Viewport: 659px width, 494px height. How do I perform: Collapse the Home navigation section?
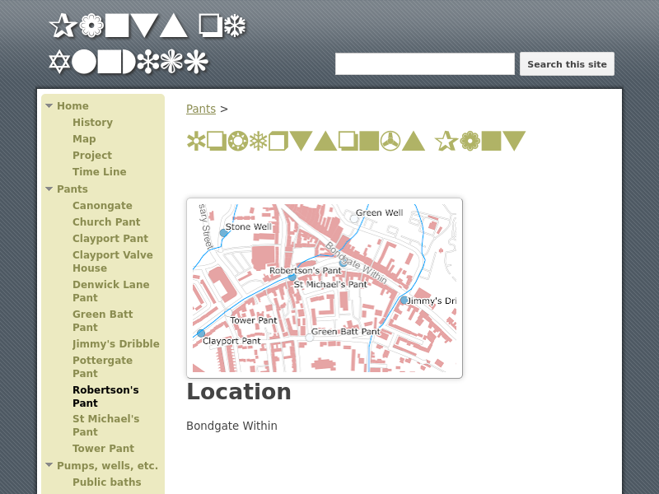tap(49, 106)
